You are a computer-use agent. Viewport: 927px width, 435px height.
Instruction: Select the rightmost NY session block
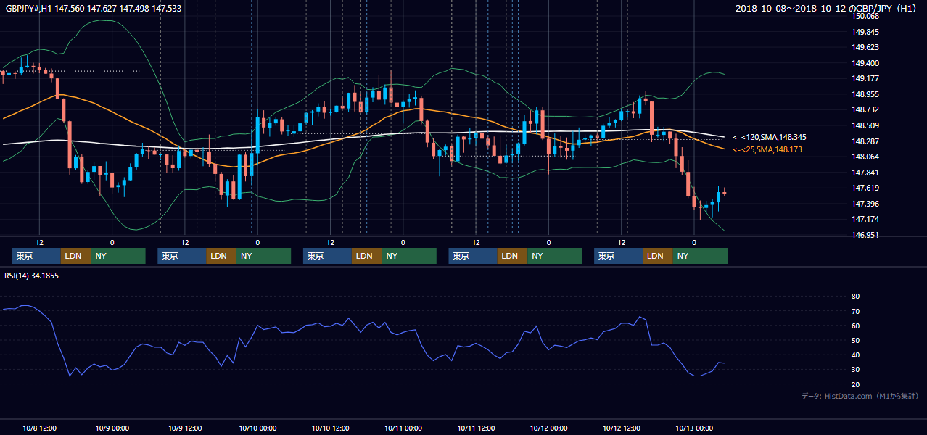click(700, 256)
